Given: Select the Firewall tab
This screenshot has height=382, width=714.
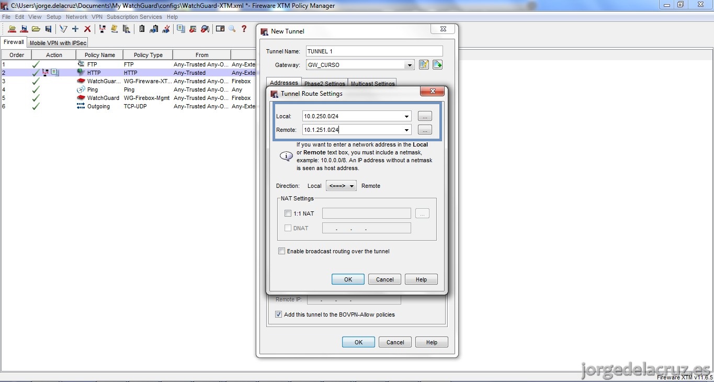Looking at the screenshot, I should tap(14, 42).
